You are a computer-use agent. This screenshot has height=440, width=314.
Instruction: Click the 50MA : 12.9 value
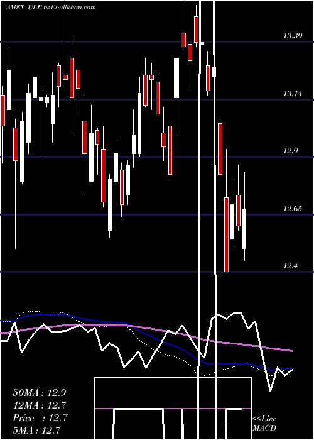click(x=40, y=392)
